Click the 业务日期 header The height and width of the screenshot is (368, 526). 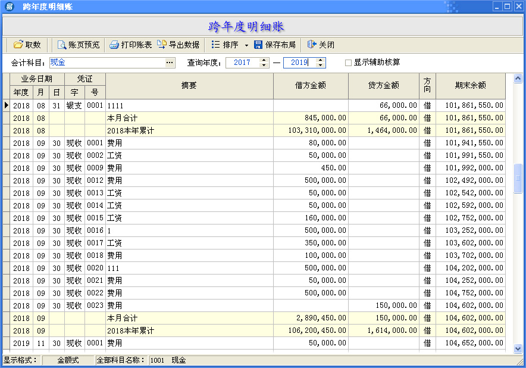37,79
